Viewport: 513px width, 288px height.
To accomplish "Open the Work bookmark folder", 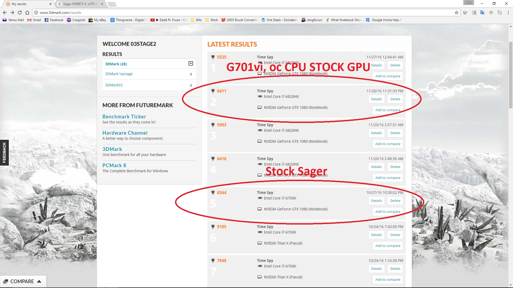I will tap(211, 20).
